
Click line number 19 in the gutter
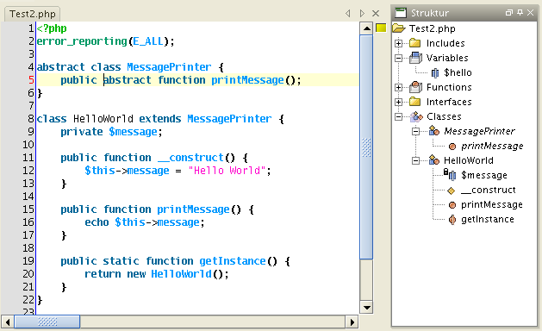[28, 261]
